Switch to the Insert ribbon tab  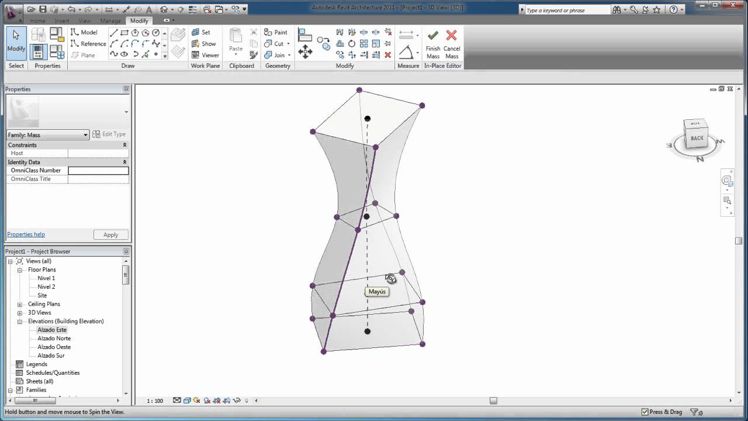point(62,20)
